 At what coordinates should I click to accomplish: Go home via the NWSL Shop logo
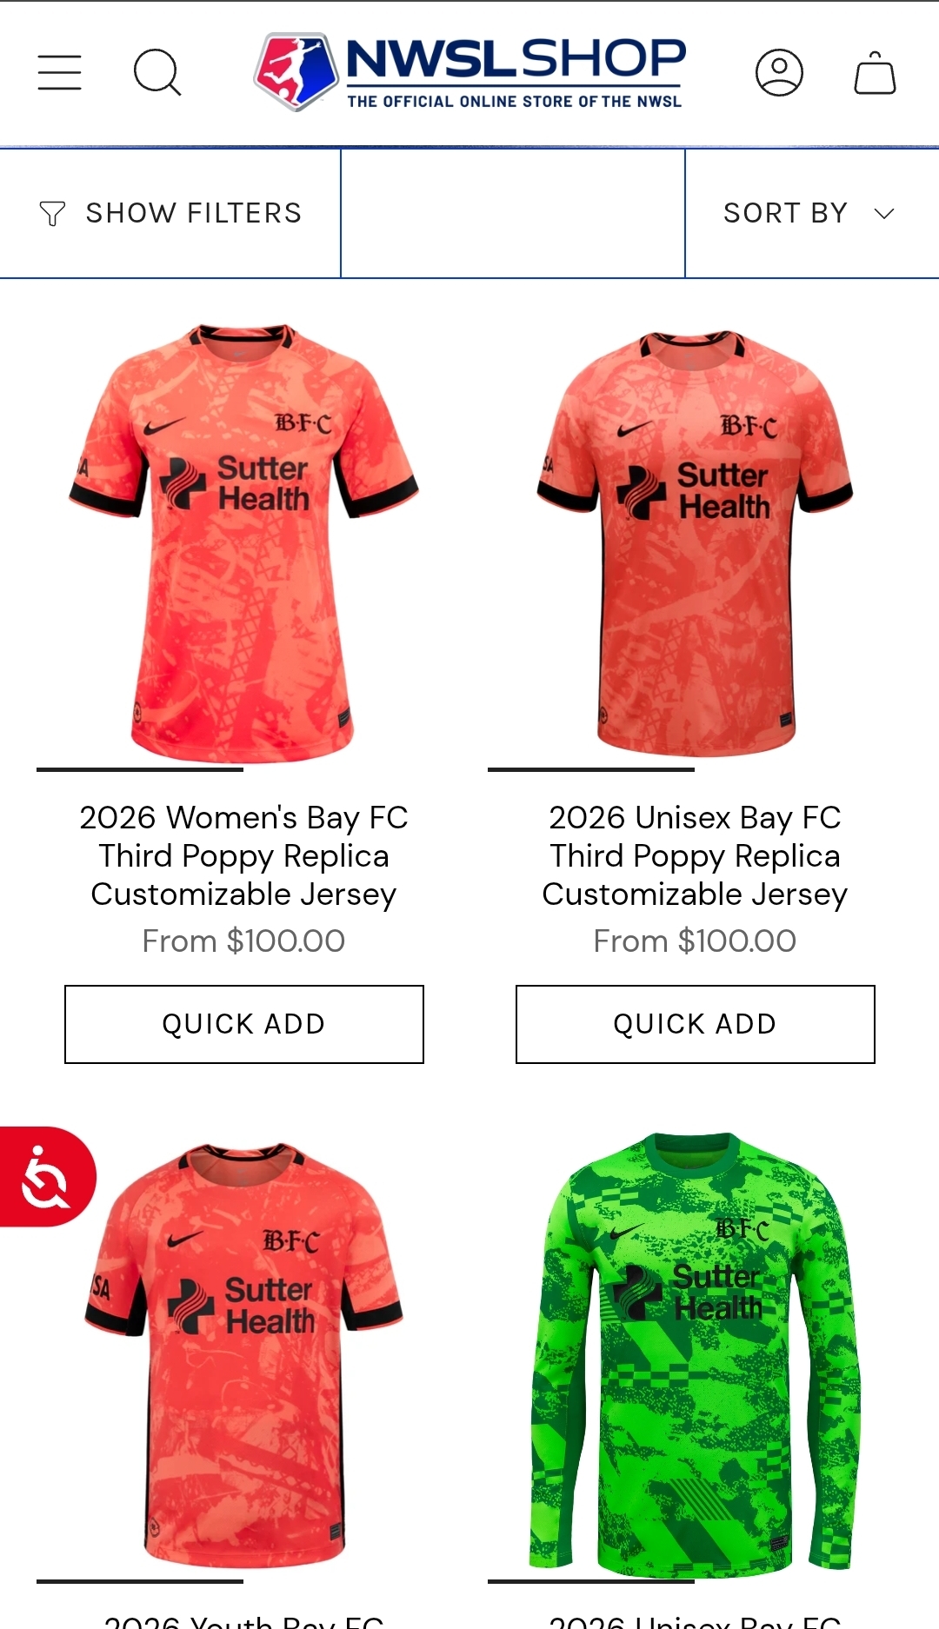[469, 72]
